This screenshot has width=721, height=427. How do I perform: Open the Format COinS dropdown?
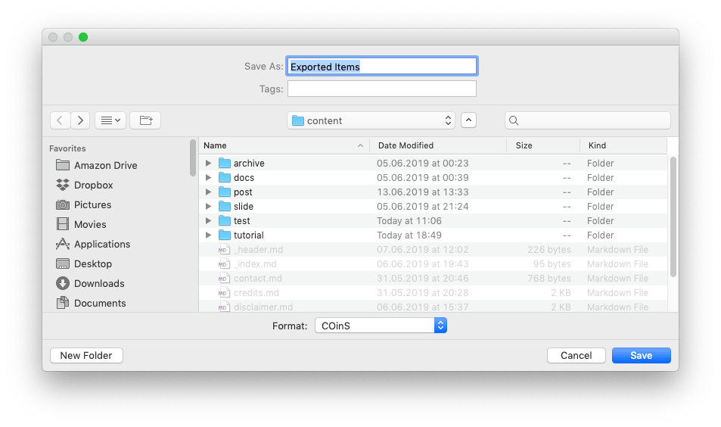click(381, 326)
